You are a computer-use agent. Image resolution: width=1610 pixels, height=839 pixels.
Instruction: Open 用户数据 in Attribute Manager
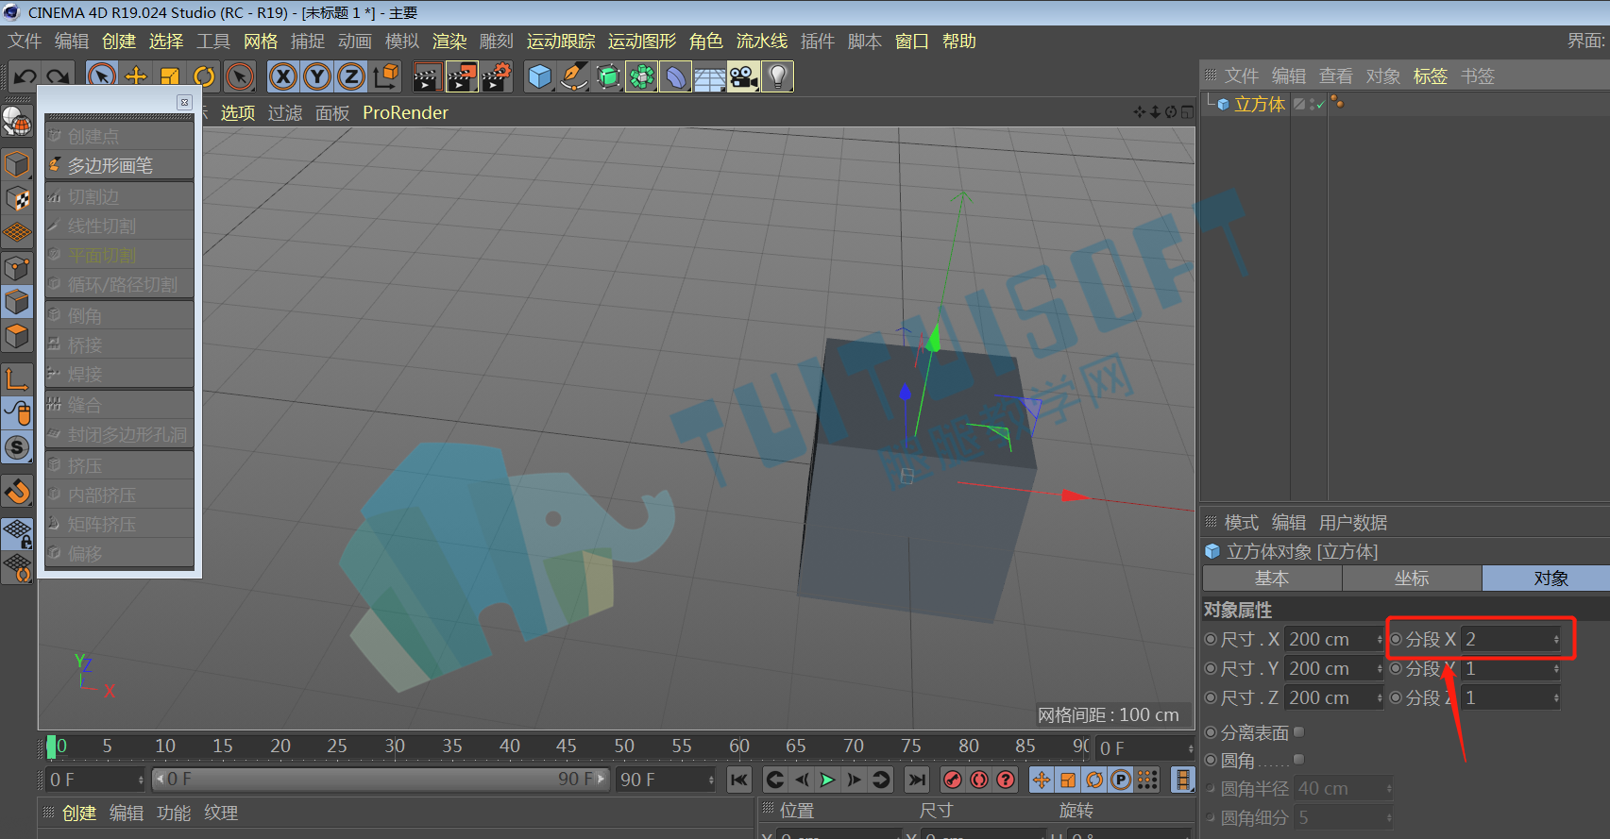(1352, 523)
